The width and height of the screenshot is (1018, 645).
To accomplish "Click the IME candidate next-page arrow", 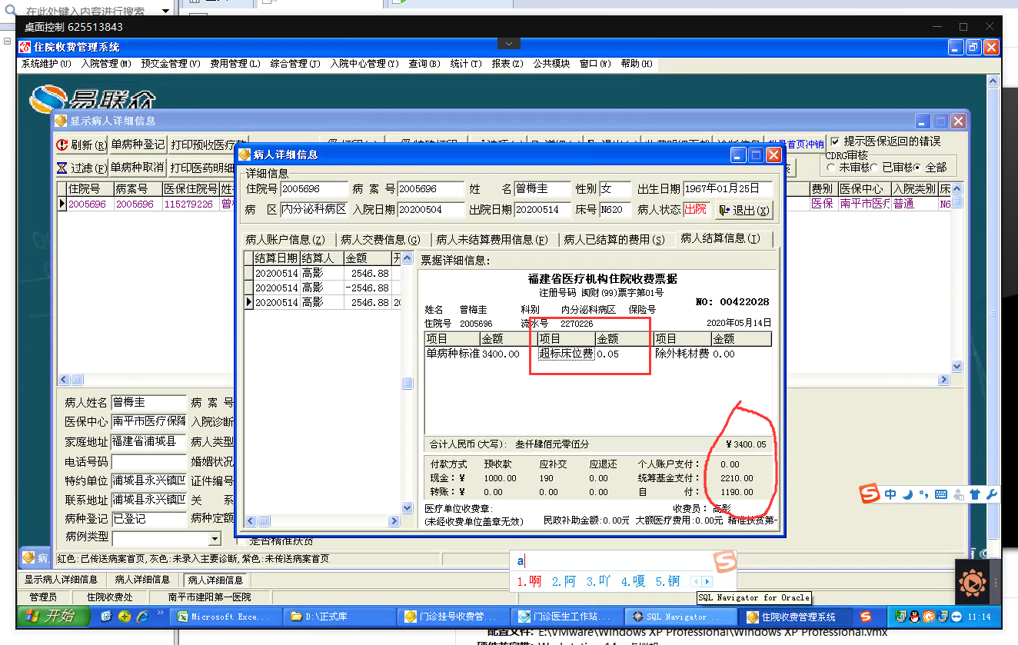I will (x=707, y=582).
